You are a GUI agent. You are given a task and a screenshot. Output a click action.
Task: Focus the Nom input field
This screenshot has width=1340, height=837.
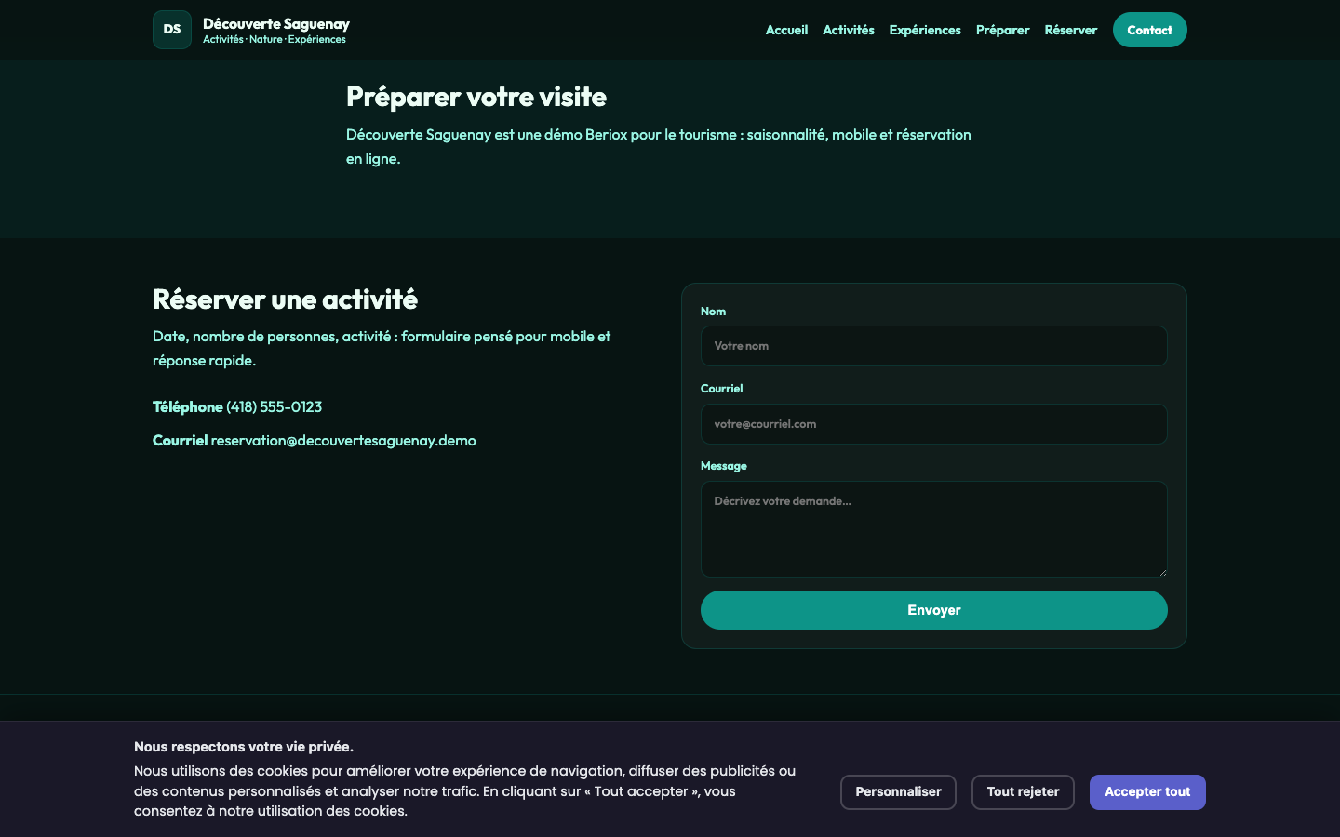(x=934, y=346)
